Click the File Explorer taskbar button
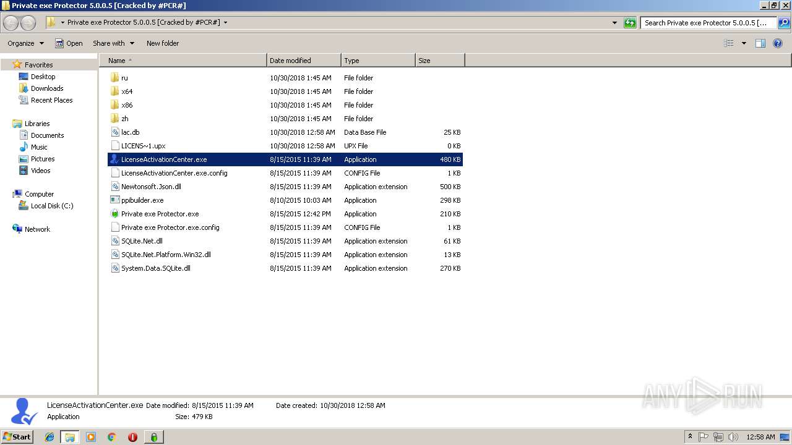This screenshot has width=792, height=445. tap(70, 437)
